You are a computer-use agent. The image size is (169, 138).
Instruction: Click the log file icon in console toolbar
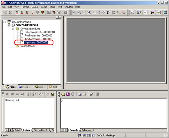click(79, 94)
